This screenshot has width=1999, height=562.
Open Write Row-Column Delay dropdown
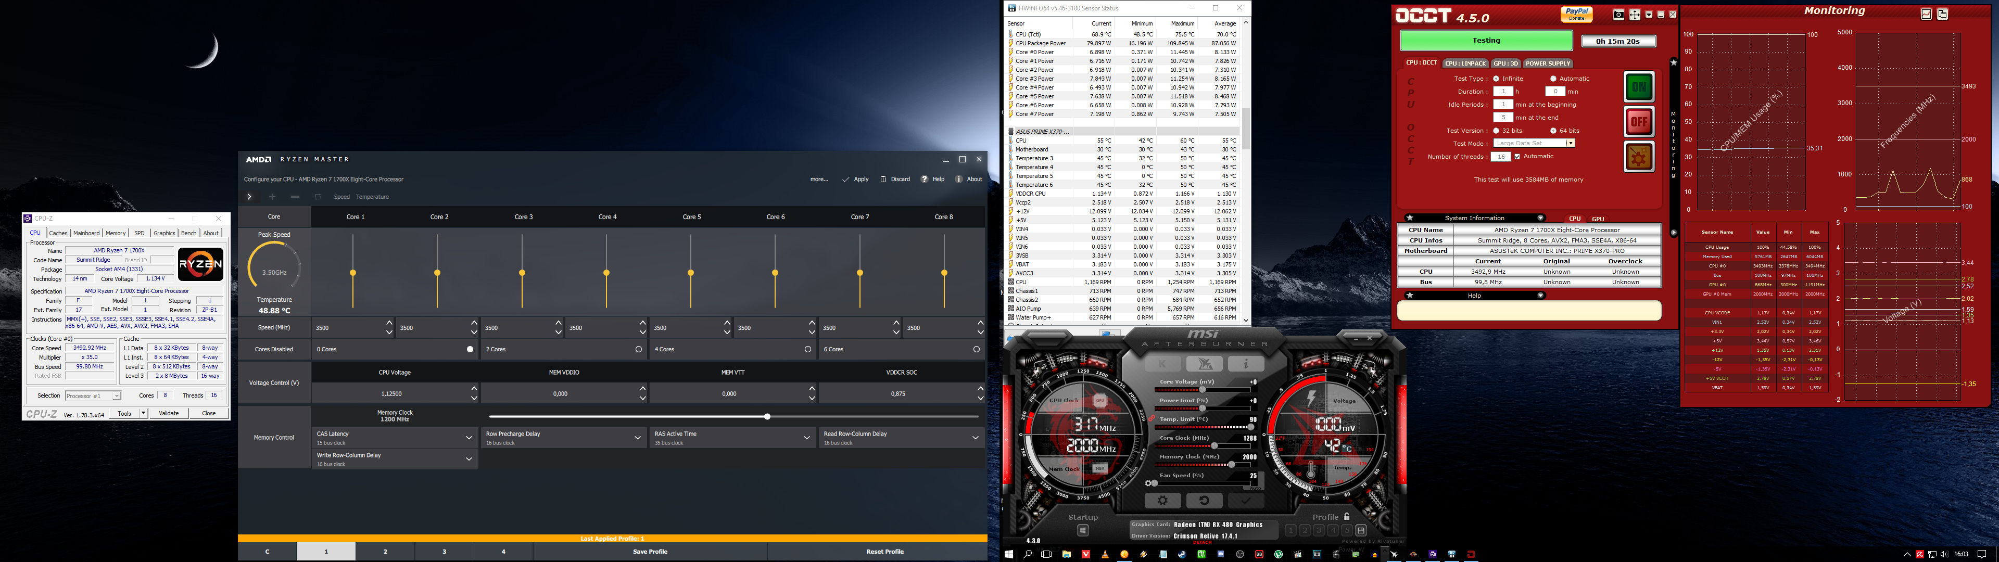pyautogui.click(x=395, y=459)
